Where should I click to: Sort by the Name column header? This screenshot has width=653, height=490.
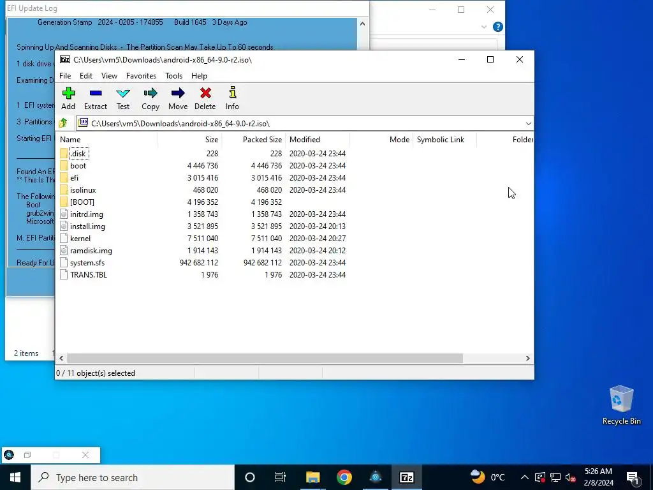click(x=107, y=140)
